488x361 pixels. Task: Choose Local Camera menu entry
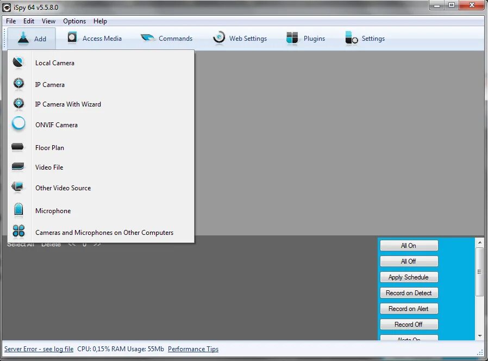click(x=101, y=63)
